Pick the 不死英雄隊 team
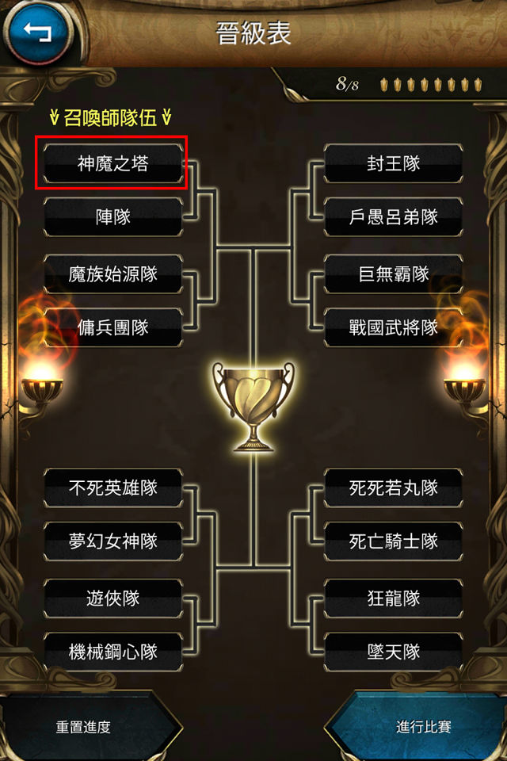The height and width of the screenshot is (761, 507). pos(113,488)
